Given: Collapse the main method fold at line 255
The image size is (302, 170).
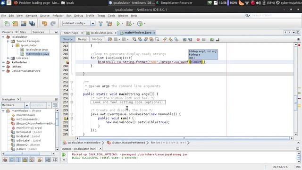Looking at the screenshot, I should click(x=72, y=94).
